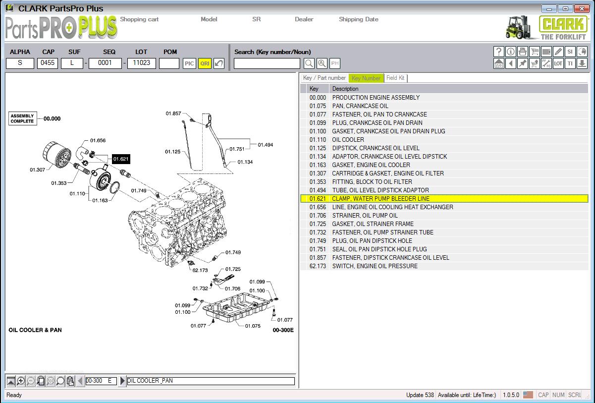Click the pushpin bookmark icon
Viewport: 595px width, 403px height.
coord(523,63)
